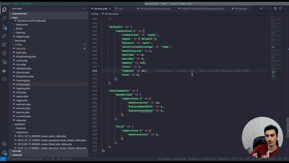The width and height of the screenshot is (289, 163).
Task: Click the notifications bell in status bar
Action: [x=285, y=159]
